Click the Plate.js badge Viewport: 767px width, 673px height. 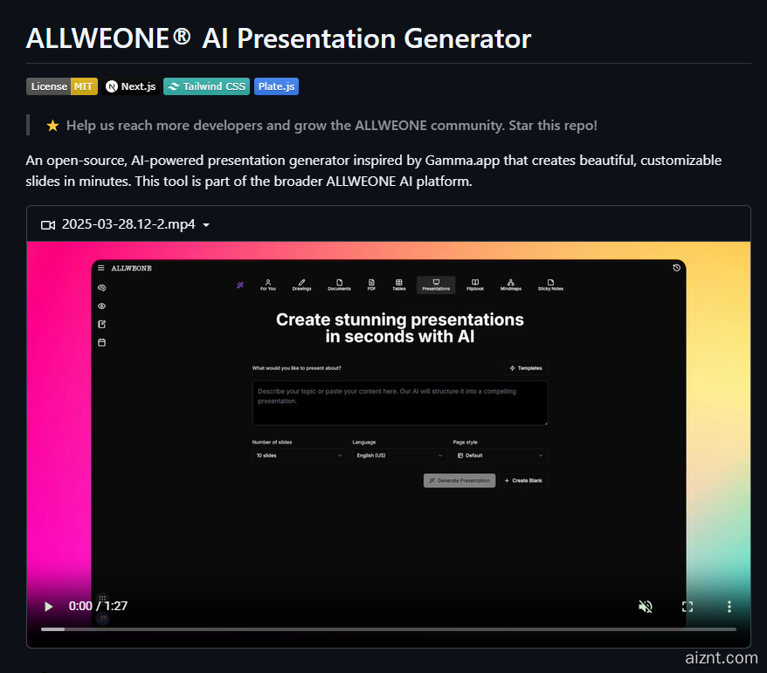tap(276, 86)
